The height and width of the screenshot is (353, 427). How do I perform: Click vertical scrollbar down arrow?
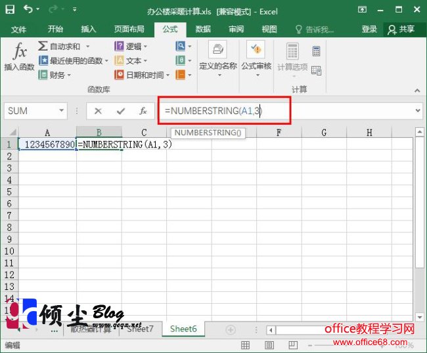(x=419, y=317)
